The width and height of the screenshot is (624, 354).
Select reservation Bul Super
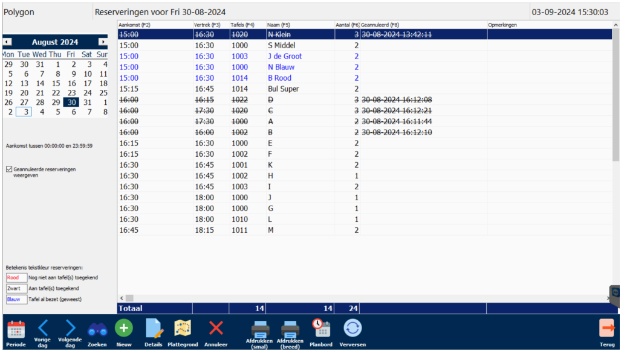coord(365,89)
